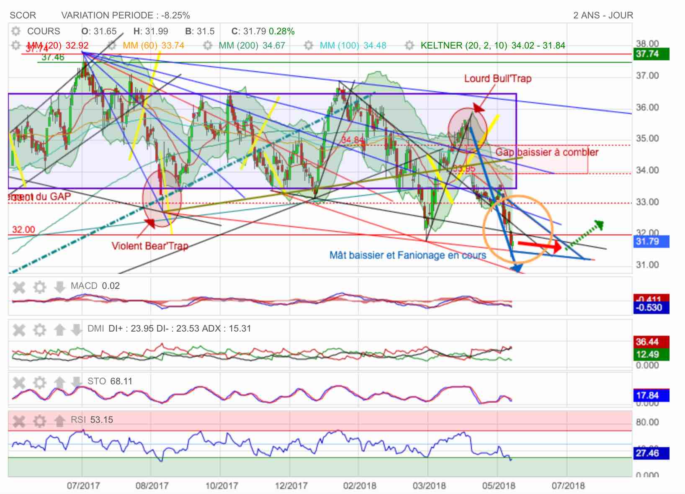Viewport: 685px width, 494px height.
Task: Remove the RSI indicator panel
Action: point(19,421)
